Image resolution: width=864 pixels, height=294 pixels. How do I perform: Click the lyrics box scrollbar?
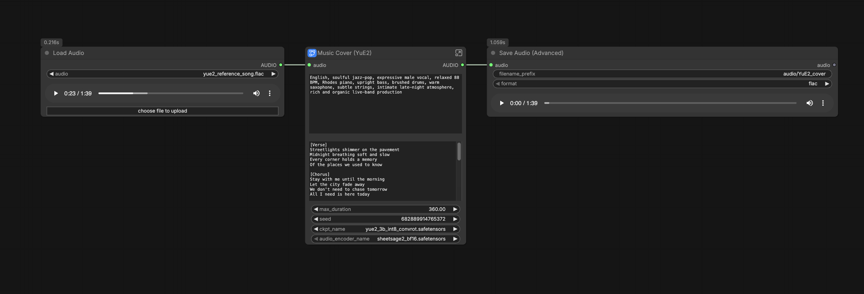459,152
